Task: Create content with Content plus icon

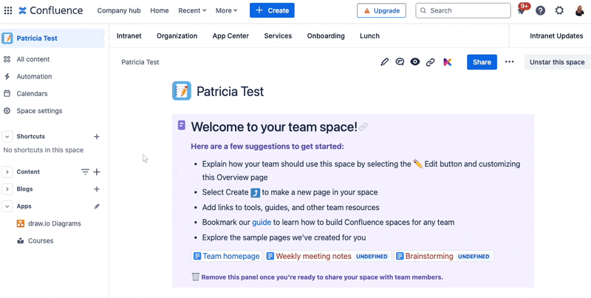Action: (97, 172)
